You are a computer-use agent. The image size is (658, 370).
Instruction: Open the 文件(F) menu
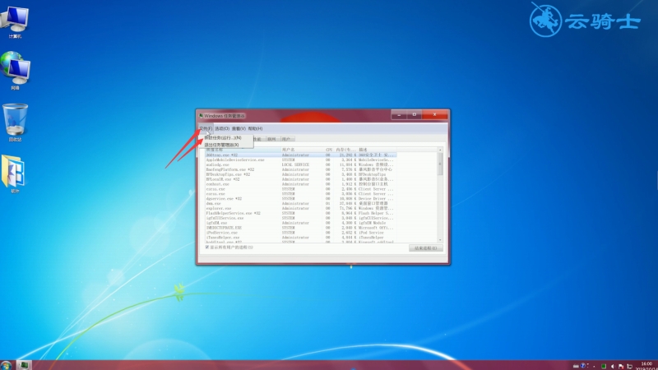tap(206, 128)
